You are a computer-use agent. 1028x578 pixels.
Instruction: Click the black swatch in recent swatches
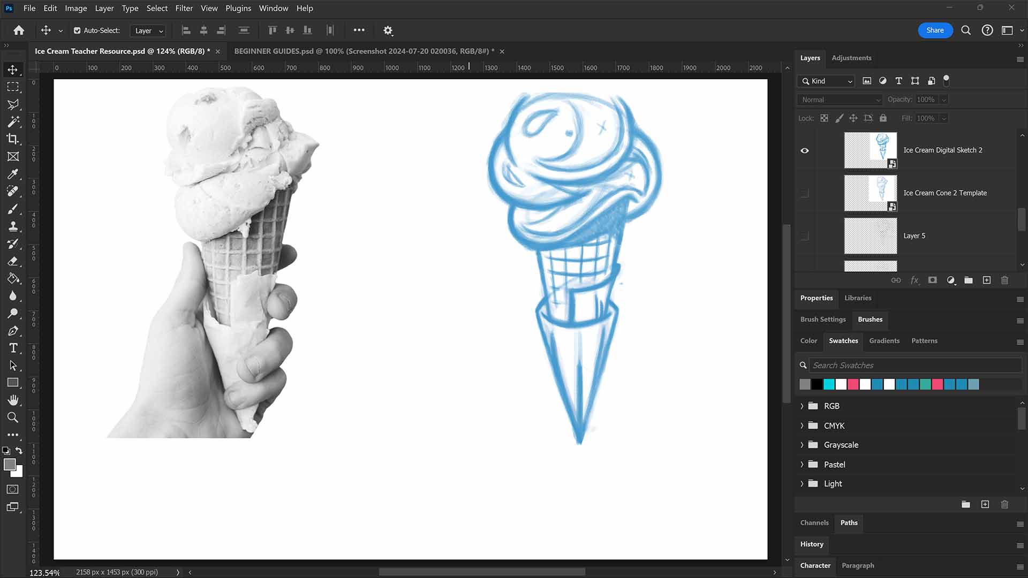click(817, 384)
